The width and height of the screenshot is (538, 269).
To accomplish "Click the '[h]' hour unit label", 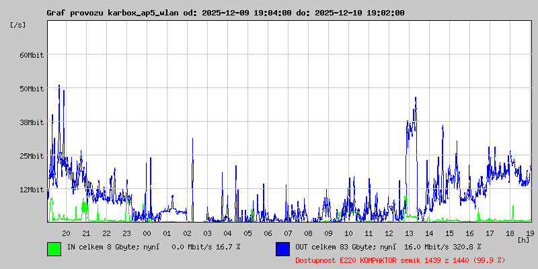I will click(524, 240).
